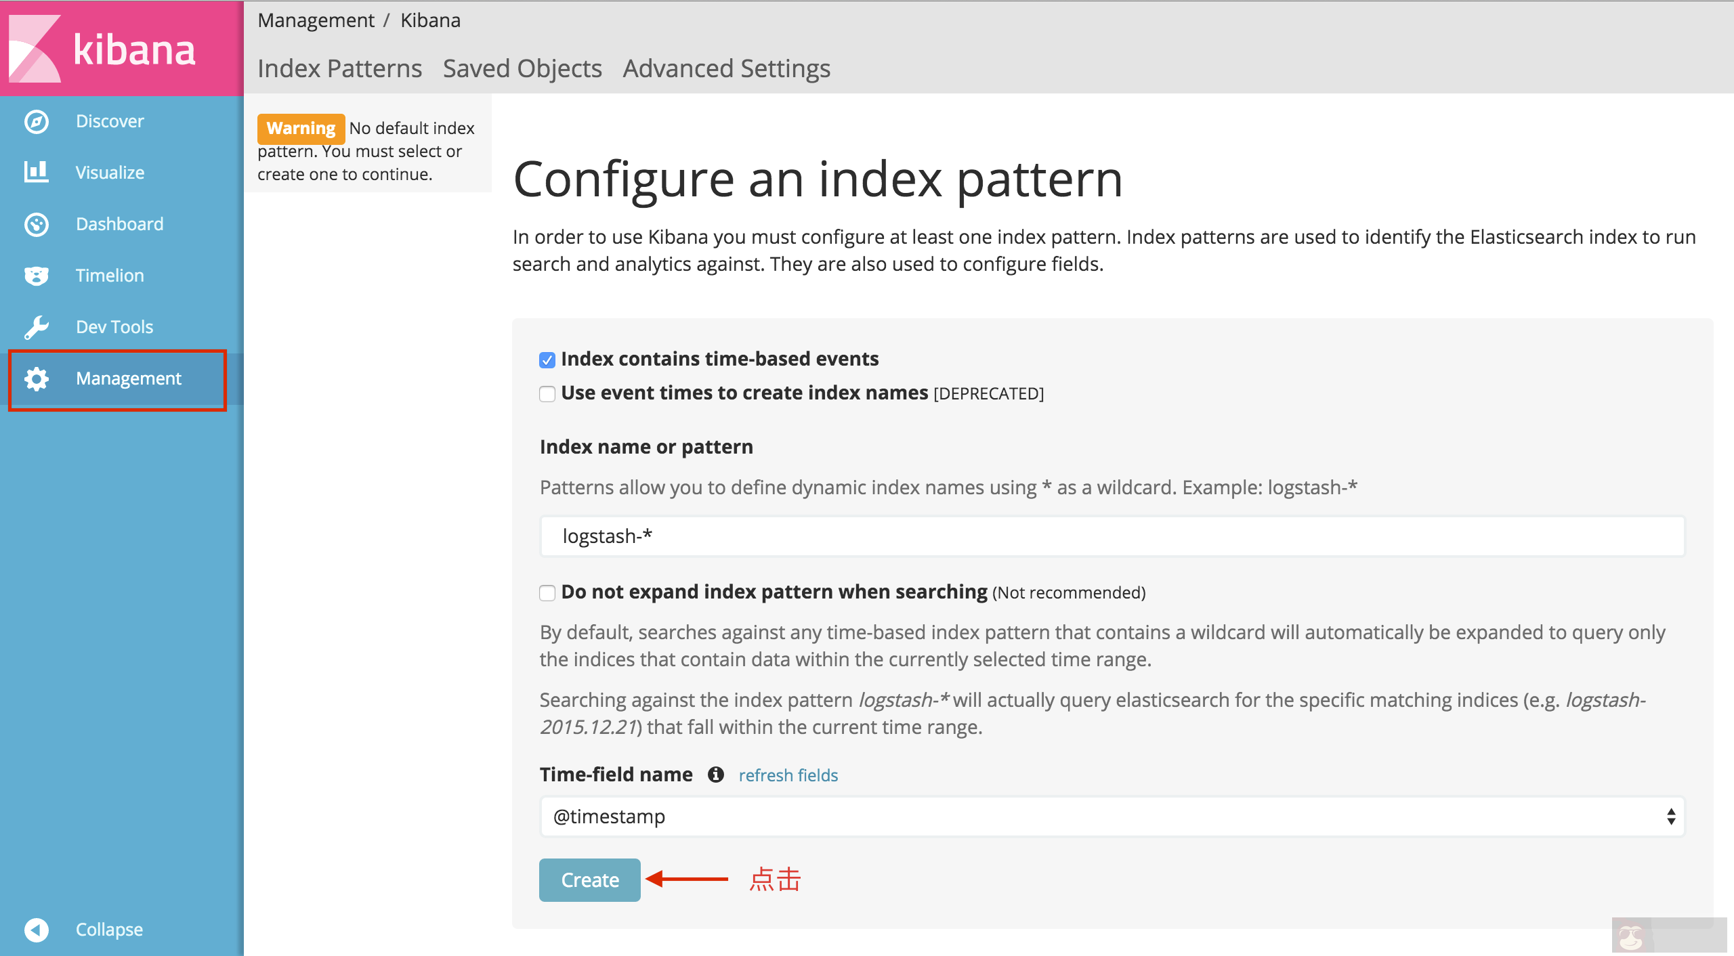
Task: Select the Dev Tools wrench icon
Action: pyautogui.click(x=37, y=327)
